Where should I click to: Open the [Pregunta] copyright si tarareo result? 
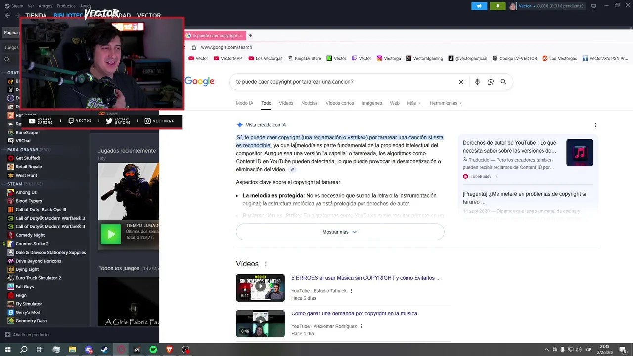click(x=524, y=198)
